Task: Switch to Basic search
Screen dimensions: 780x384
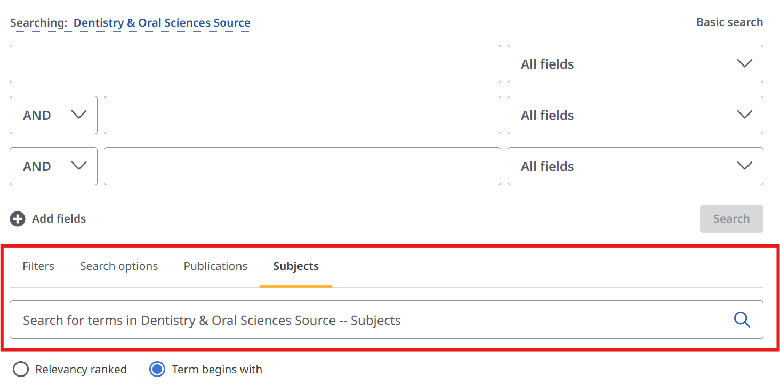Action: (x=729, y=22)
